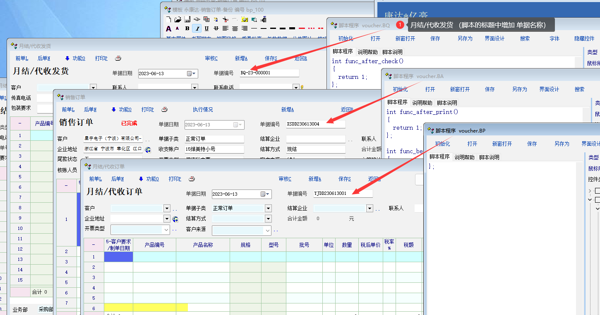Click 执行情况 link in 销售订单 window
This screenshot has height=315, width=600.
pyautogui.click(x=203, y=109)
